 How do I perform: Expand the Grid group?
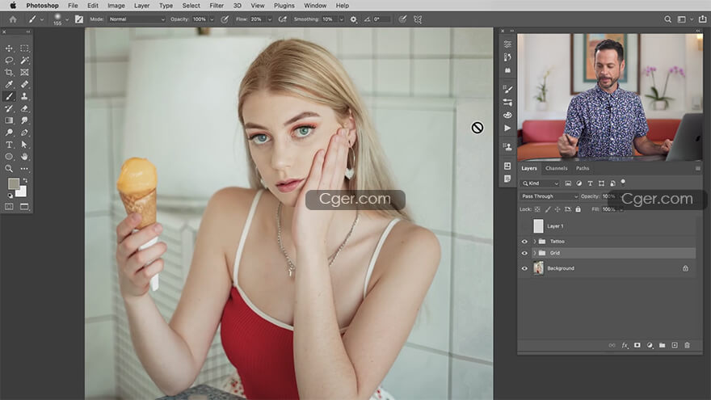pos(535,253)
